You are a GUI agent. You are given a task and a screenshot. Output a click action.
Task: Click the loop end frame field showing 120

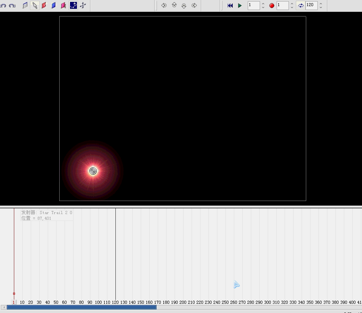[x=312, y=5]
